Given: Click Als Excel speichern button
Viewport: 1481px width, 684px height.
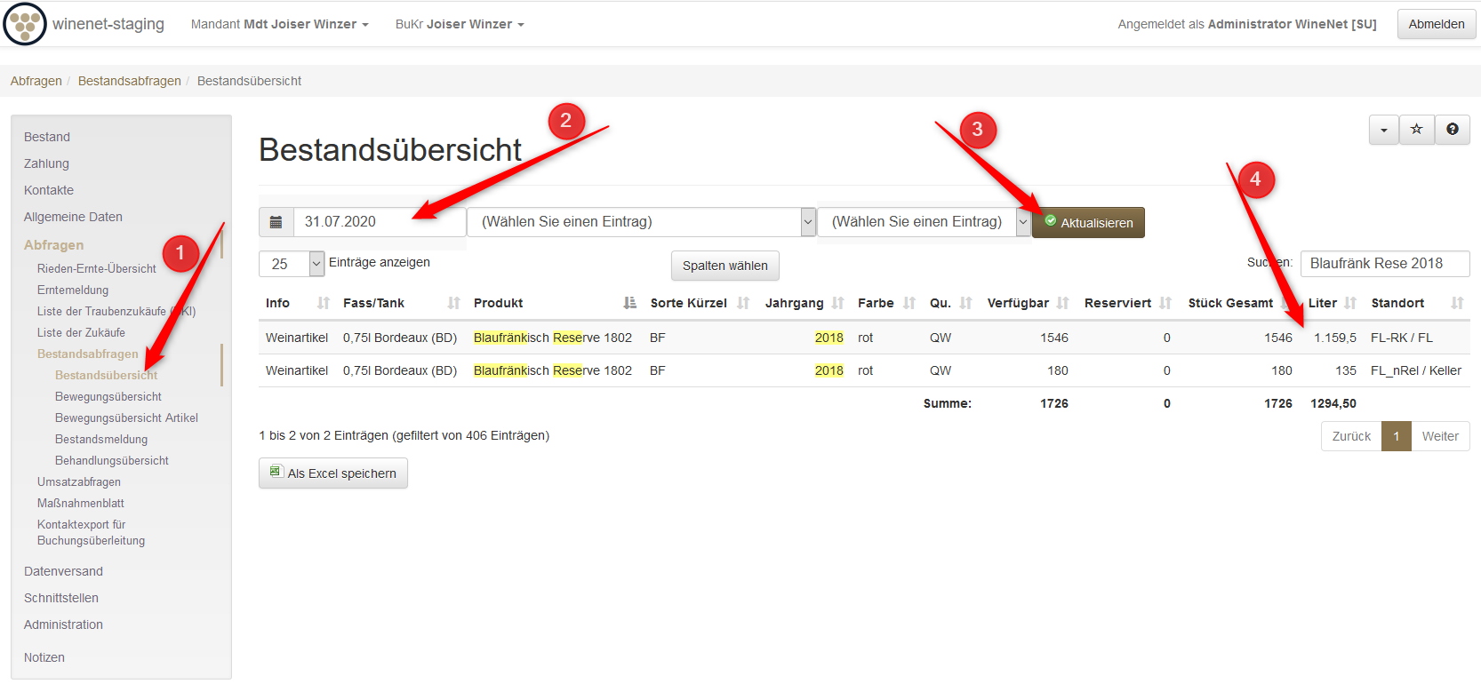Looking at the screenshot, I should 333,473.
